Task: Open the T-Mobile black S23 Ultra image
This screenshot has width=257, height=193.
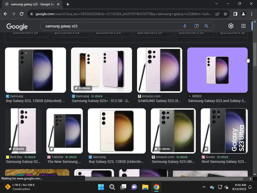Action: pyautogui.click(x=65, y=131)
